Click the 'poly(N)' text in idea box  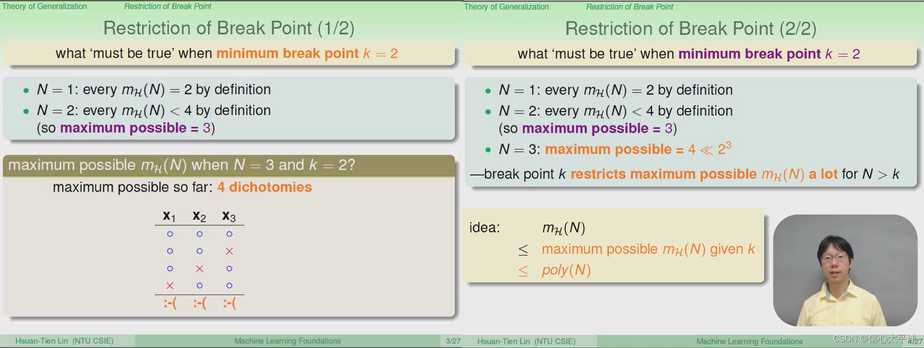click(x=566, y=270)
